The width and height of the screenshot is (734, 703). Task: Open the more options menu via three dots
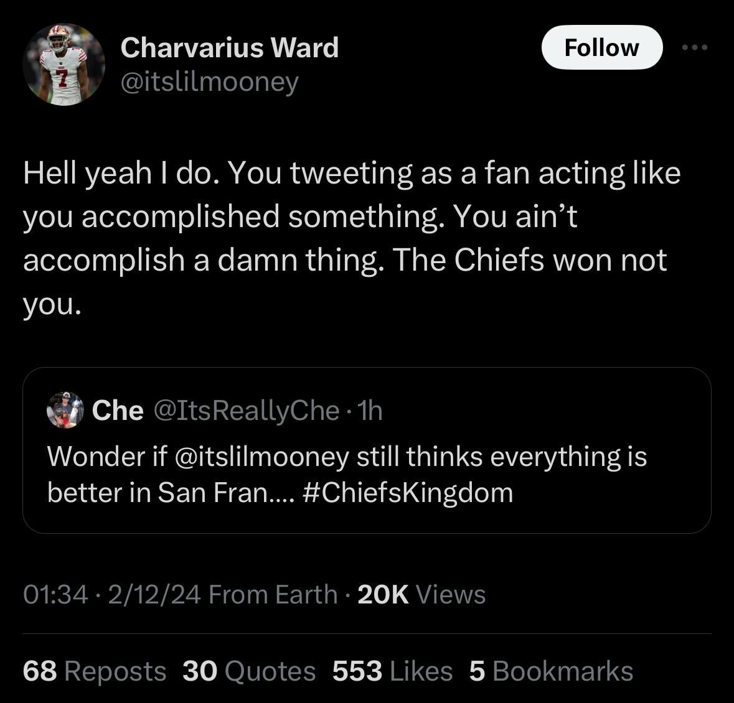pos(695,47)
